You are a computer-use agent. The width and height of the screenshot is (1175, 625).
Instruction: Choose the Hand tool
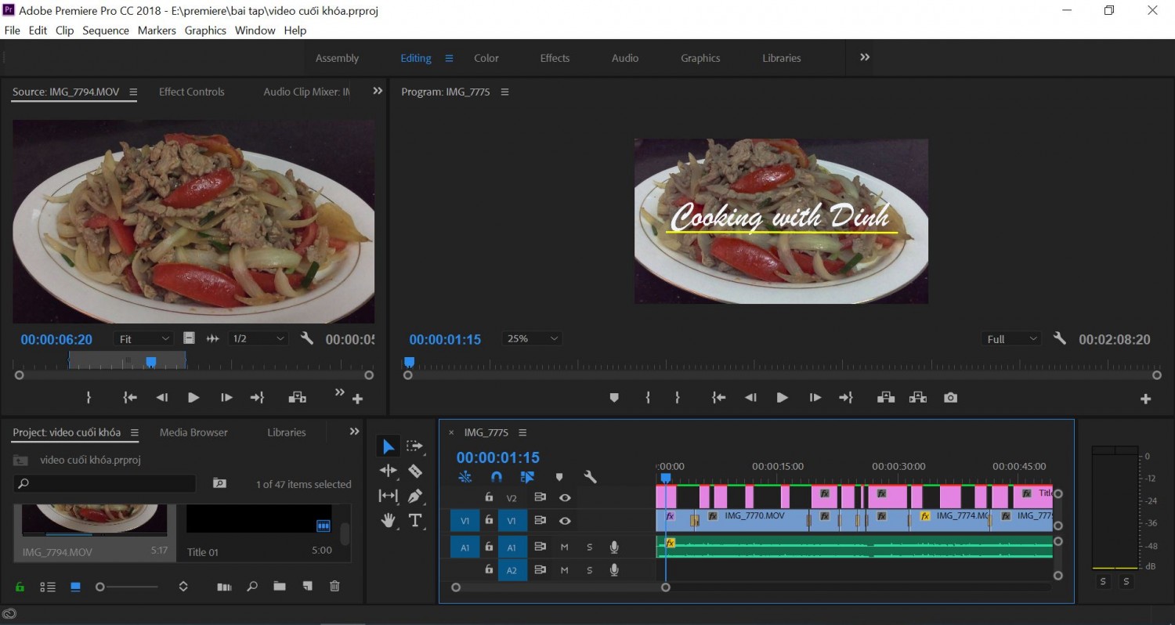[x=389, y=520]
